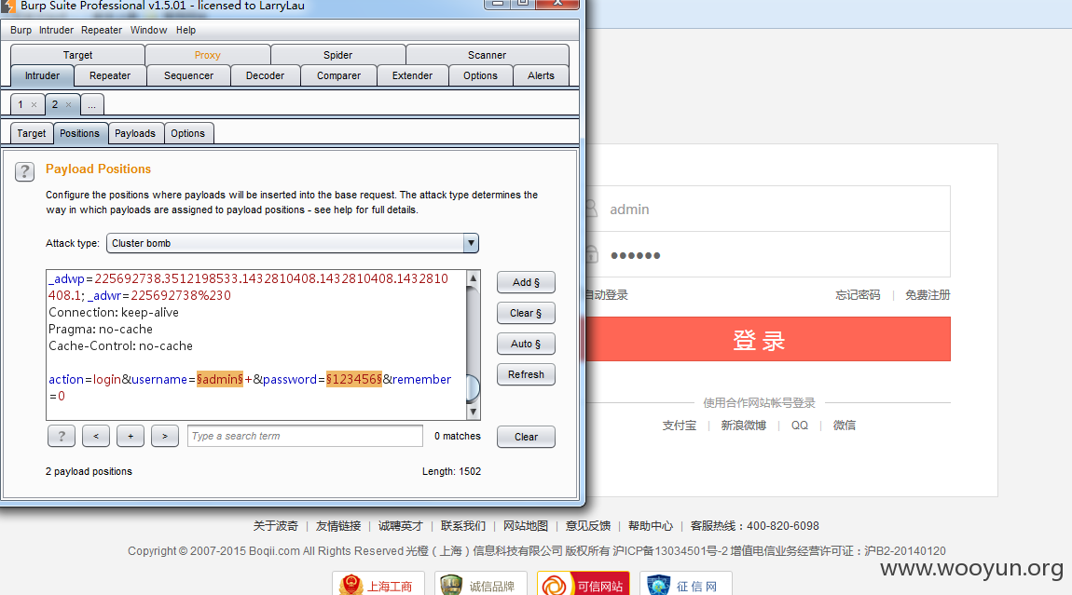Click the password field on webpage
The height and width of the screenshot is (595, 1072).
(x=768, y=255)
